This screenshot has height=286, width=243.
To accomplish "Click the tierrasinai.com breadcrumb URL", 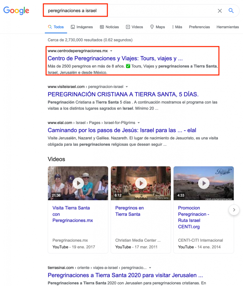I will click(97, 268).
